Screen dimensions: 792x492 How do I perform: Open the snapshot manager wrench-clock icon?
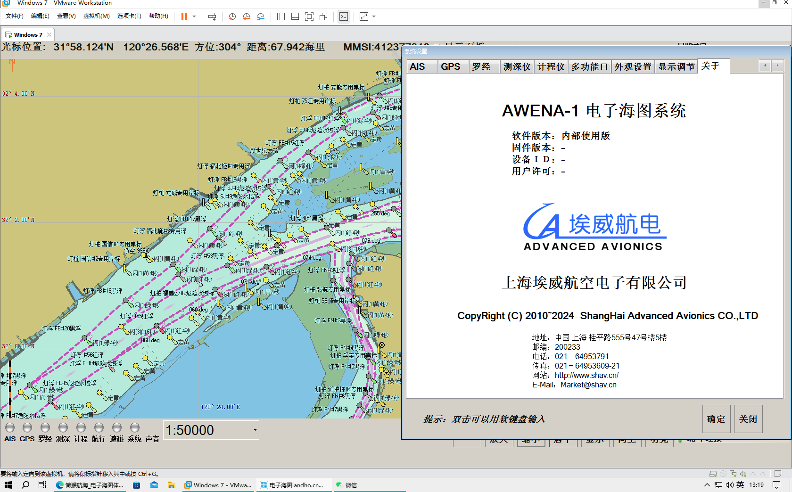click(261, 16)
